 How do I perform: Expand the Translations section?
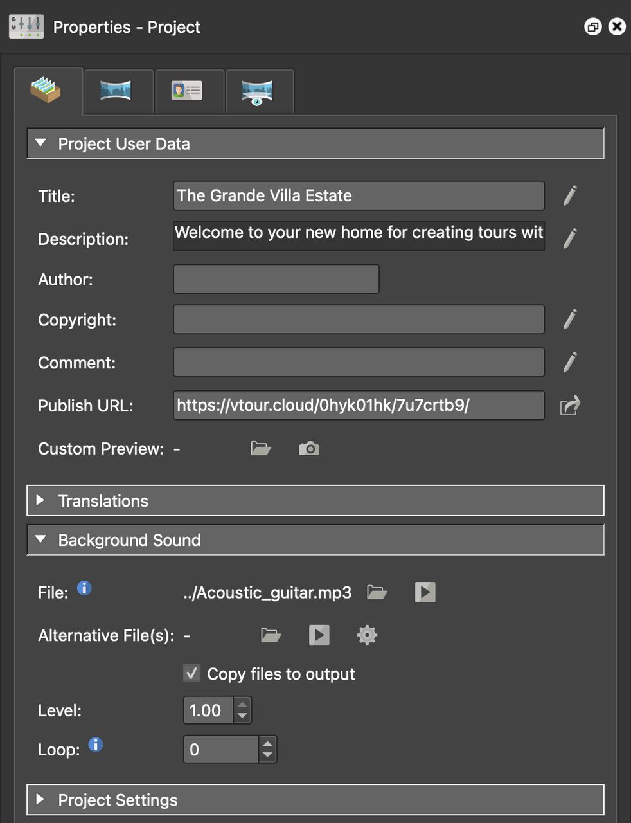[315, 500]
